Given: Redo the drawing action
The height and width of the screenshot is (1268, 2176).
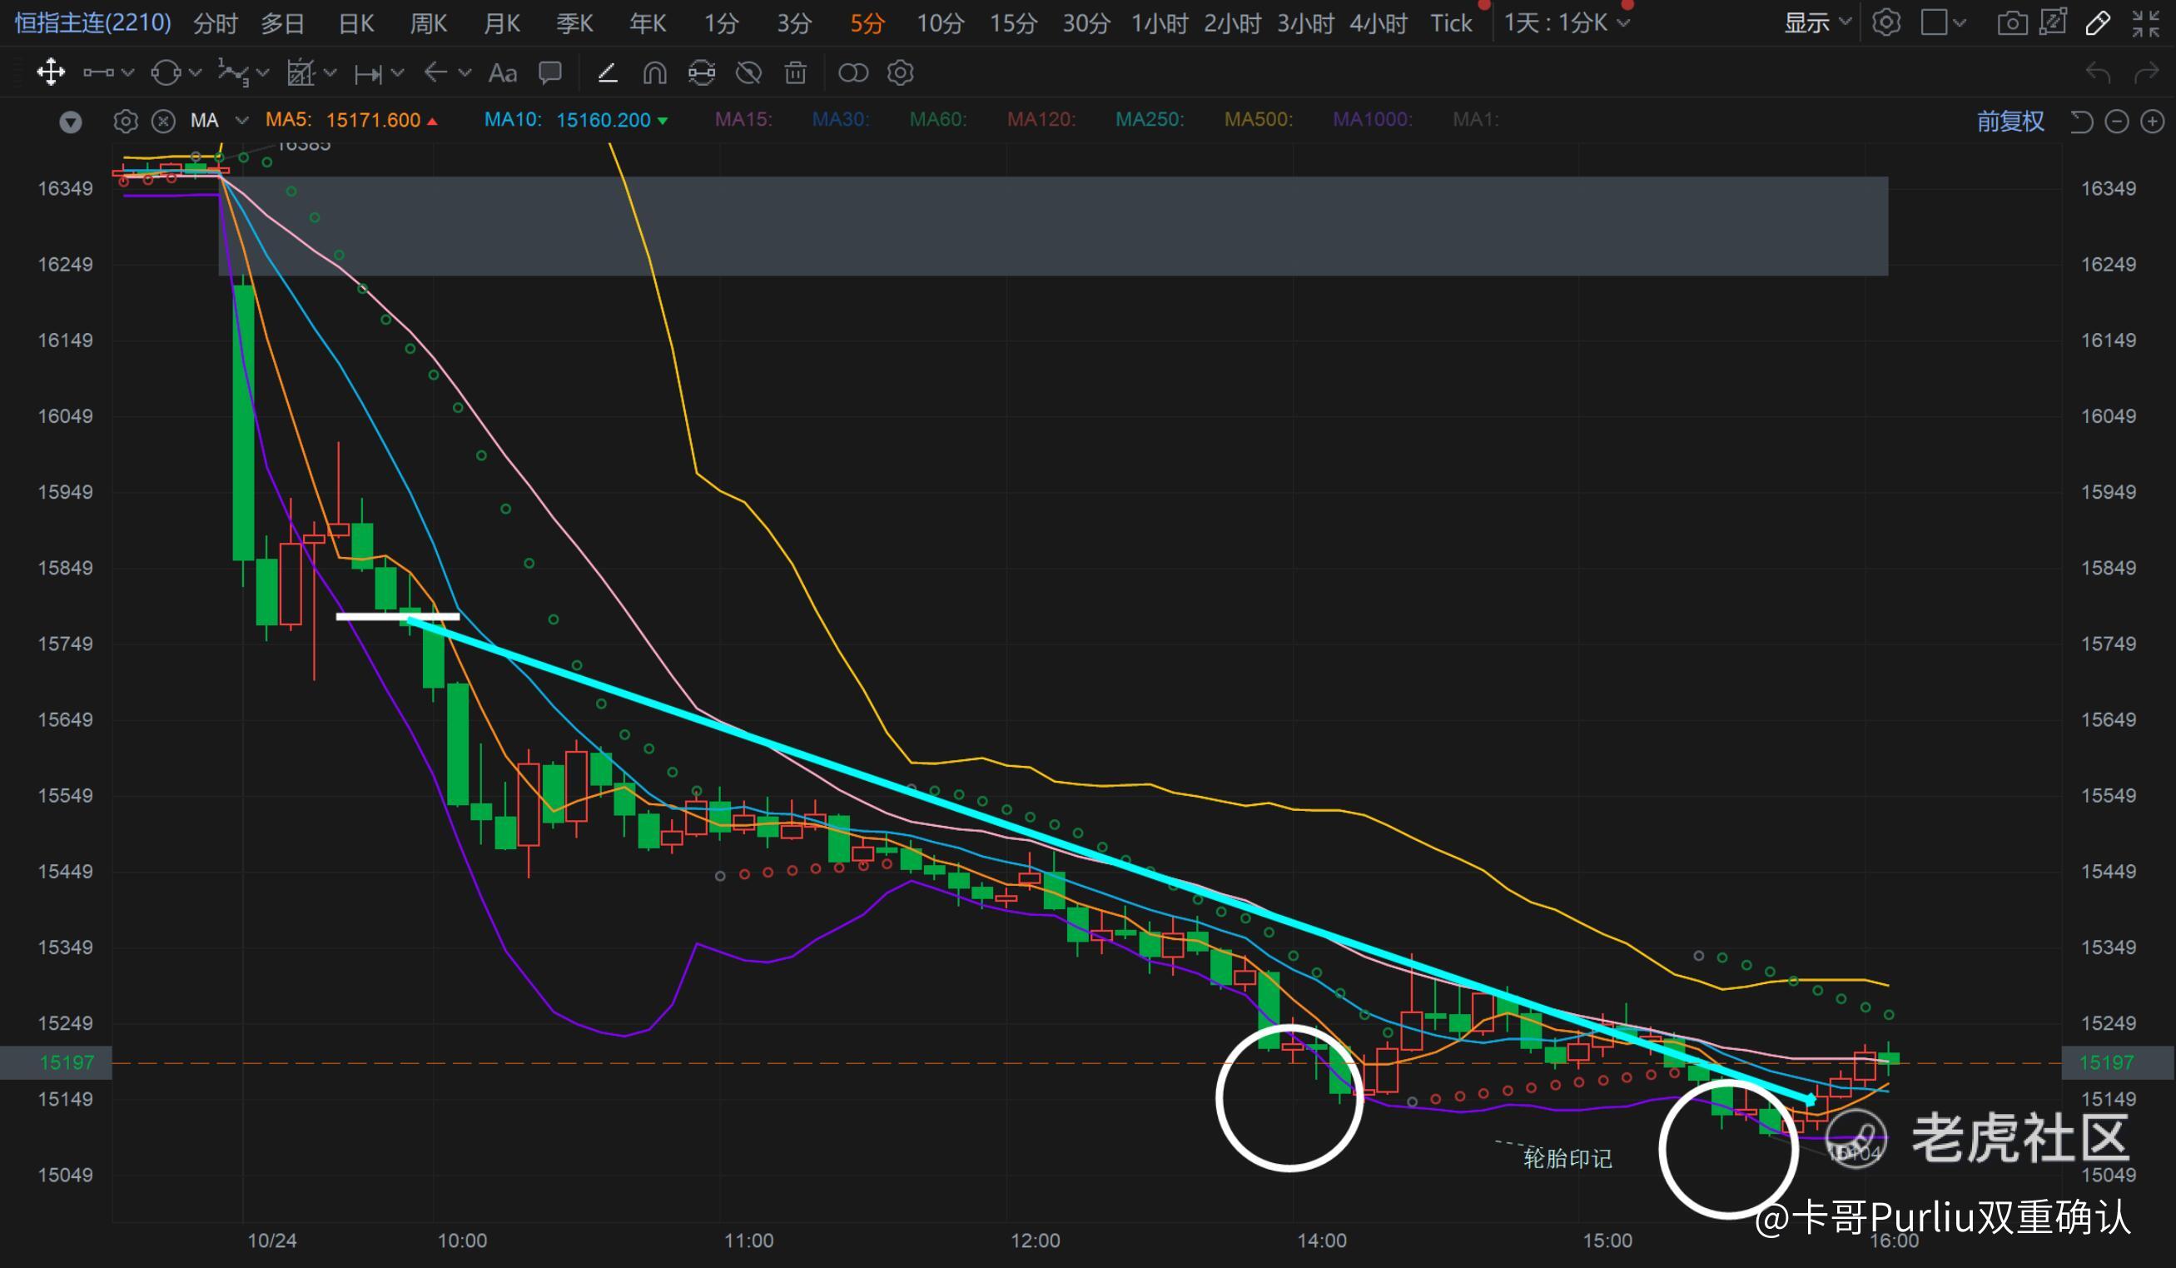Looking at the screenshot, I should pos(2147,72).
